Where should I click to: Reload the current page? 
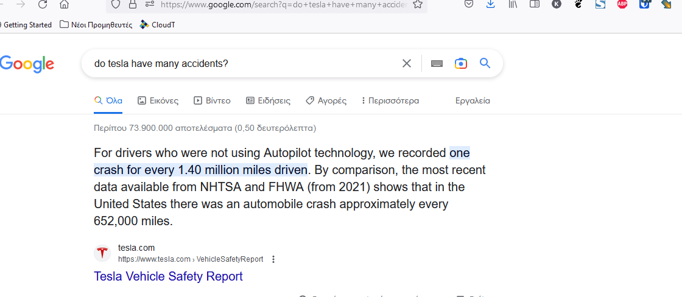click(42, 4)
